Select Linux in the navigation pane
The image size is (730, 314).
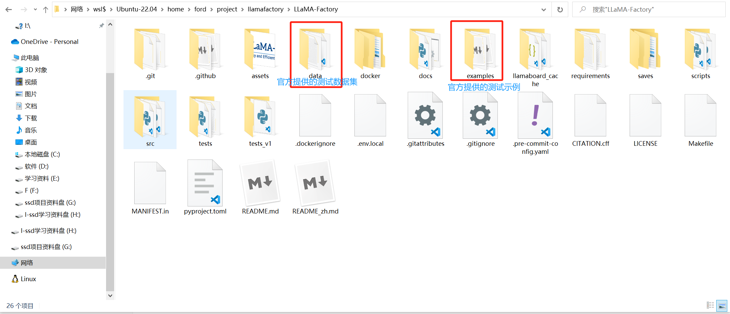click(x=28, y=279)
